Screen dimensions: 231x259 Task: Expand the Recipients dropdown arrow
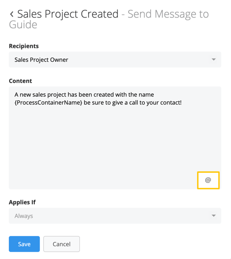click(213, 59)
